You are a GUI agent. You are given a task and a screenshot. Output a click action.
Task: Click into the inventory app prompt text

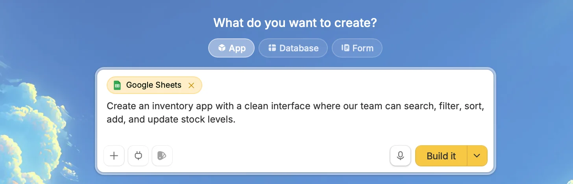coord(295,113)
